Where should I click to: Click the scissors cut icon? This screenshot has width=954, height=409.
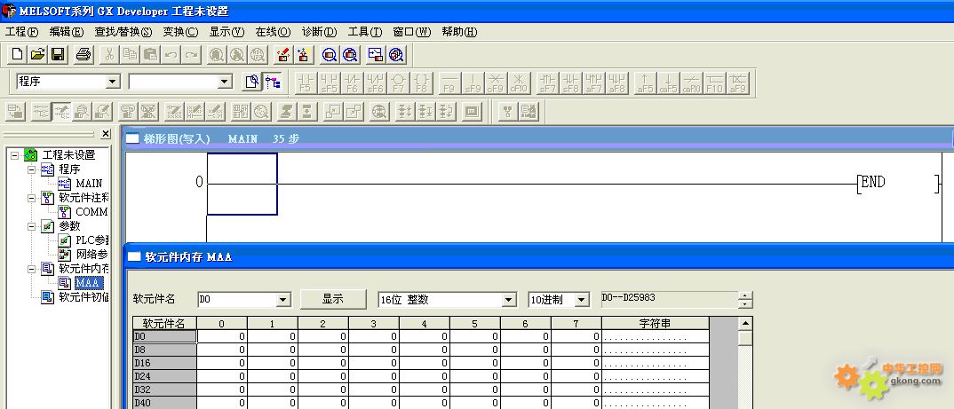[109, 55]
